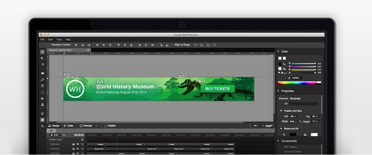Collapse the Color panel
The width and height of the screenshot is (372, 155).
coord(279,51)
